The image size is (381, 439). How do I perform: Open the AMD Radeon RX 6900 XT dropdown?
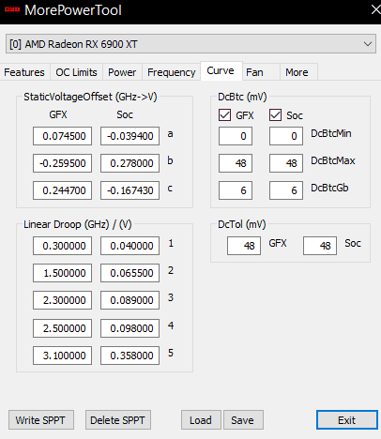pos(190,44)
